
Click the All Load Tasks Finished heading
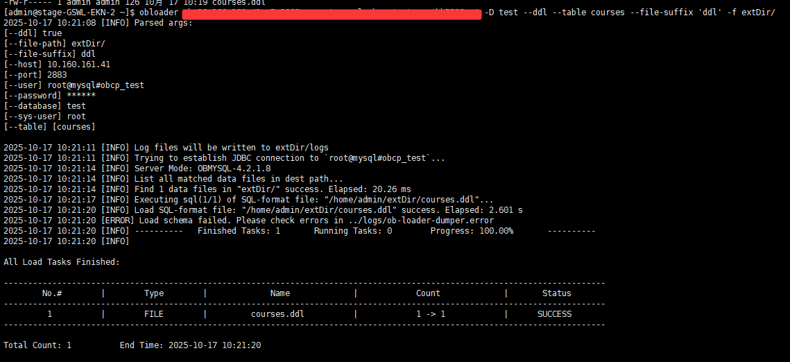61,262
